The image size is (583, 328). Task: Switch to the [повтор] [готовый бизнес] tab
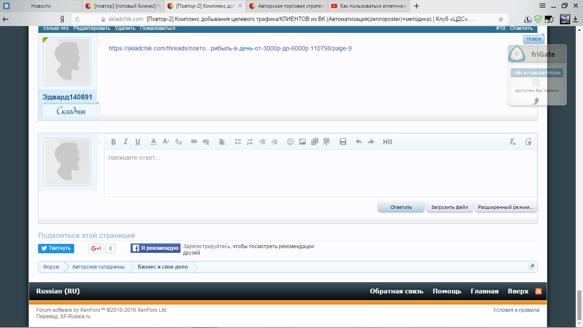pyautogui.click(x=123, y=6)
